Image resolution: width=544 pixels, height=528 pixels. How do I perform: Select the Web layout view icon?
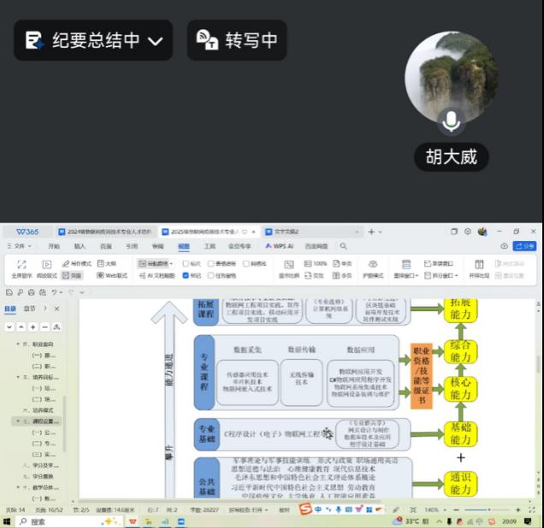100,276
